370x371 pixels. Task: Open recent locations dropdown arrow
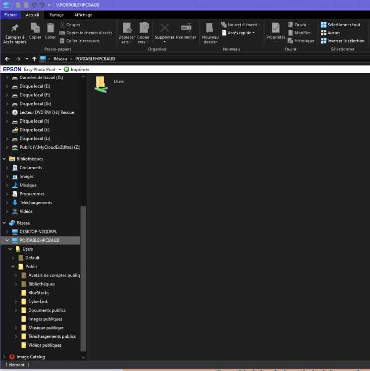(x=27, y=59)
